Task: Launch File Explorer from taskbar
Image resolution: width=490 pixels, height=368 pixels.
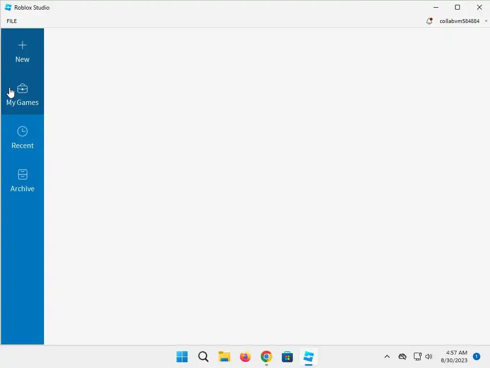Action: tap(224, 356)
